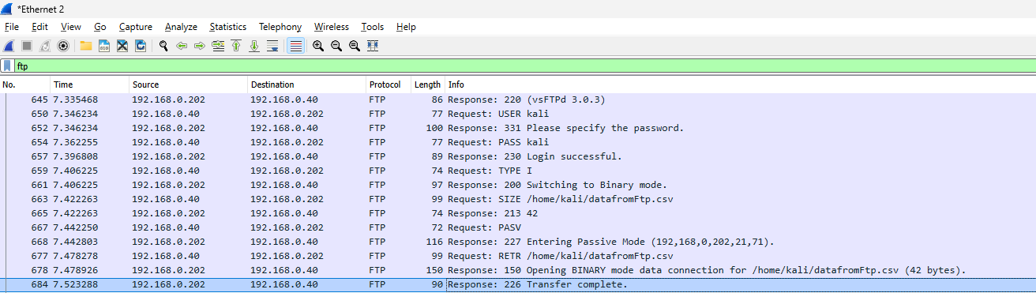Select packet 677 RETR request row
The image size is (1036, 308).
pyautogui.click(x=518, y=256)
